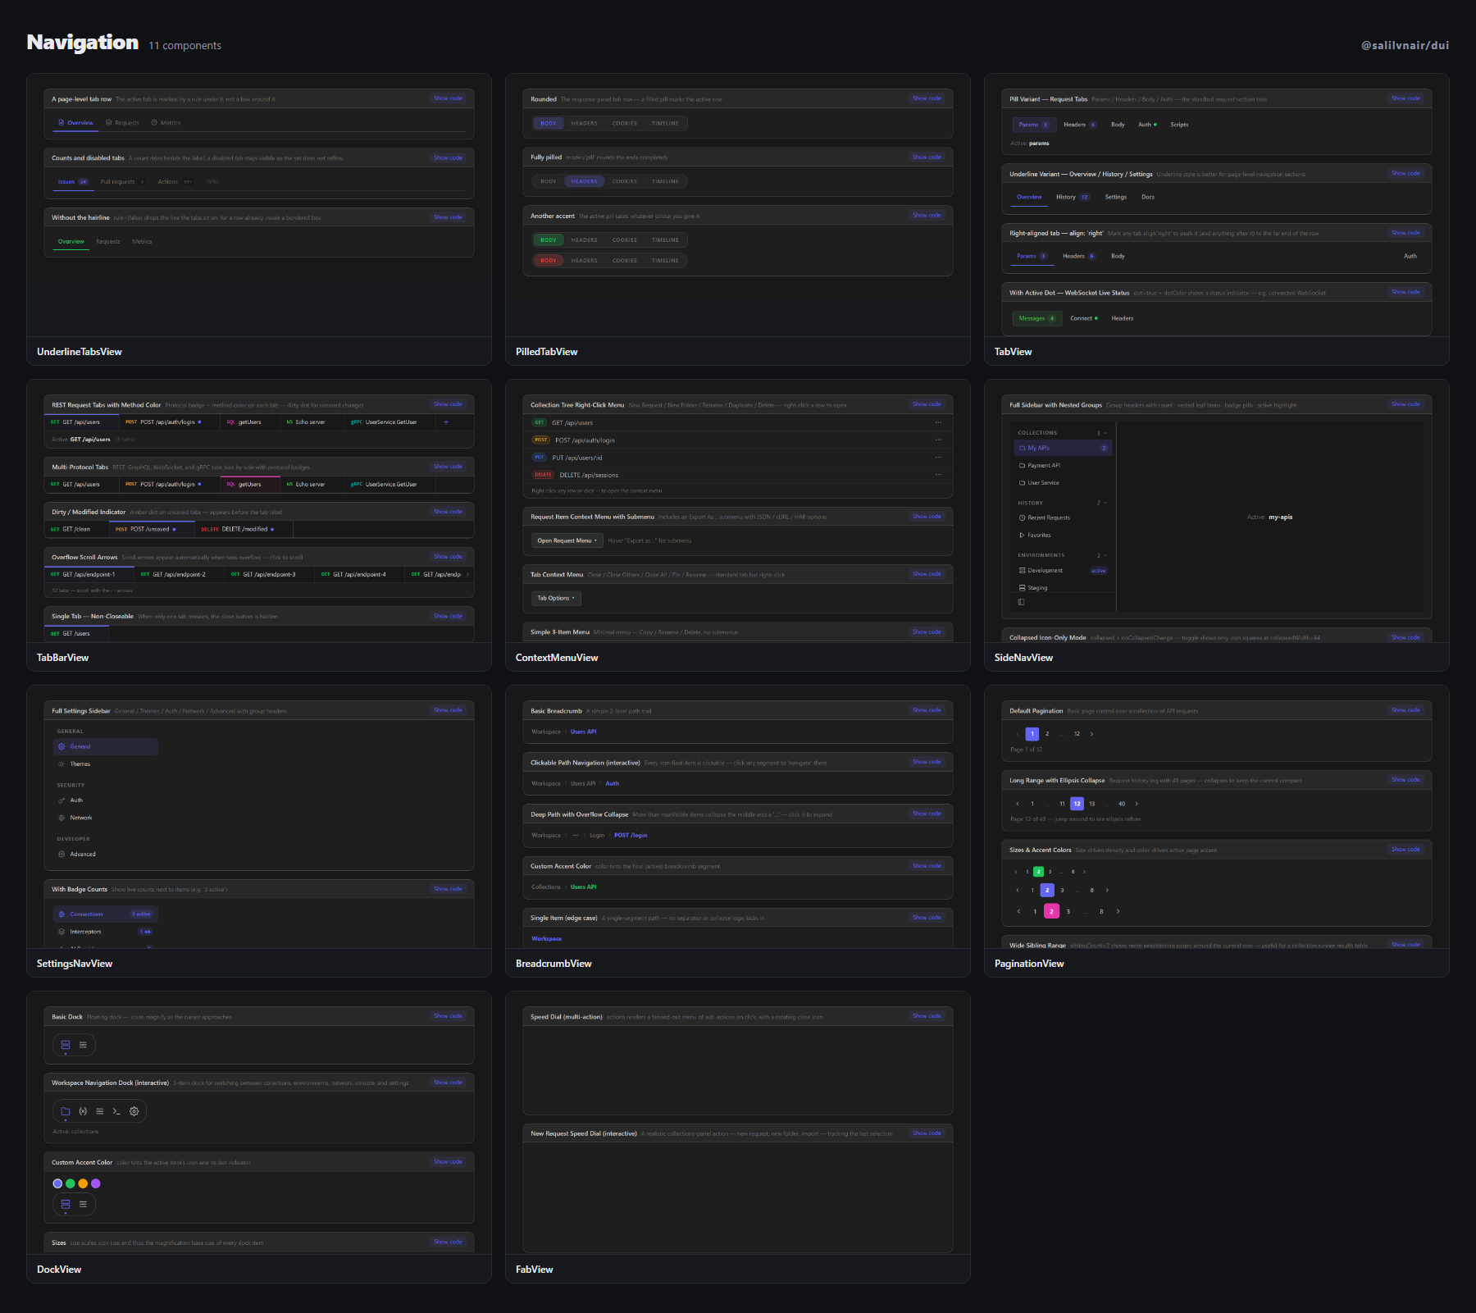Select the console icon in Workspace Navigation Dock

116,1111
